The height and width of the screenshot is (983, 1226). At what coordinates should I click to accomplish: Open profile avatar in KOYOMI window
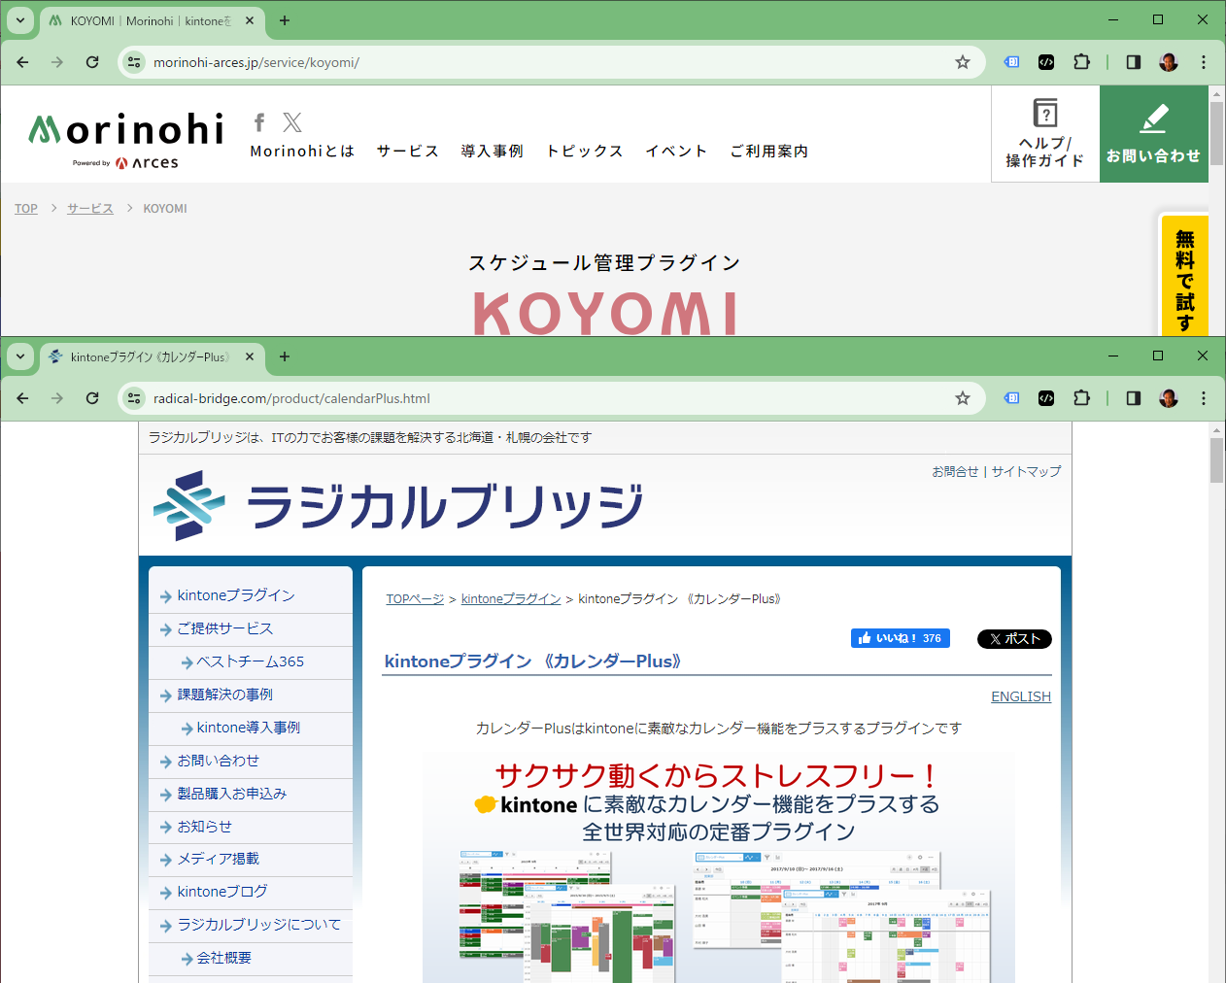tap(1169, 62)
